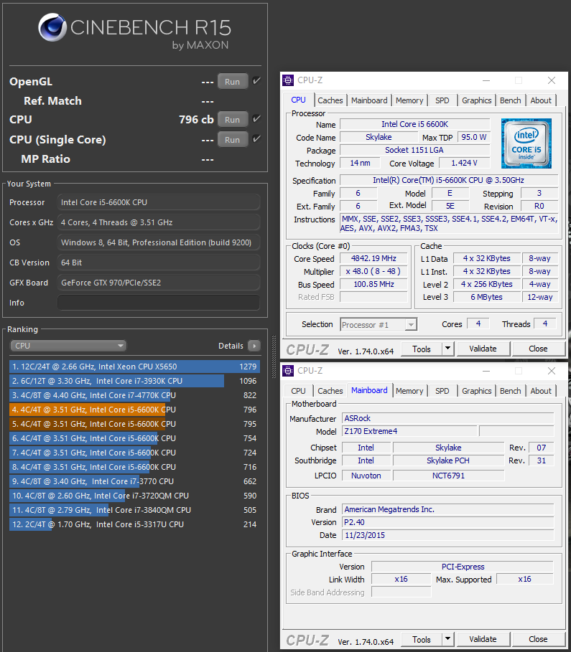Click the Info input field in Cinebench
The height and width of the screenshot is (652, 571).
coord(159,302)
